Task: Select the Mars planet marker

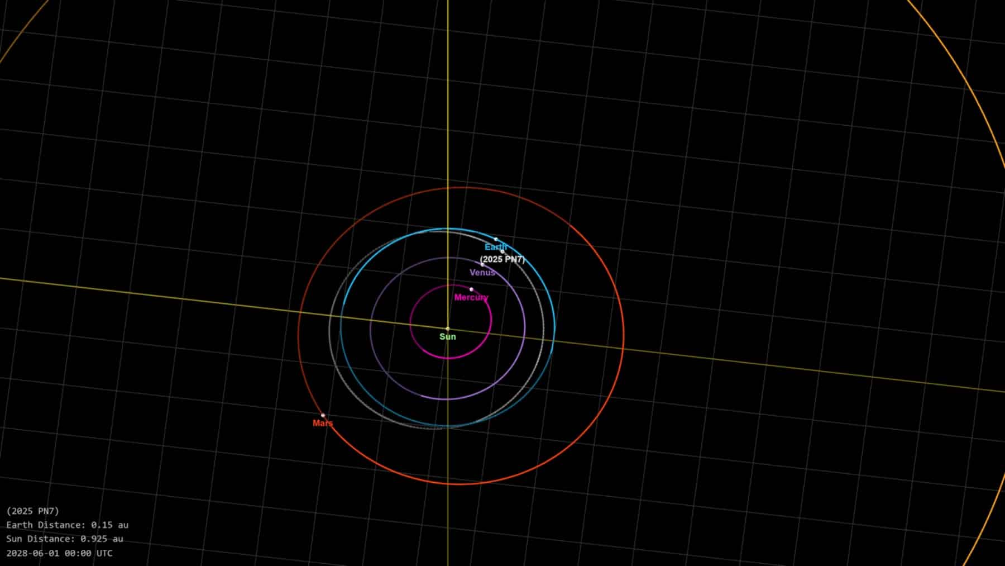Action: pyautogui.click(x=323, y=416)
